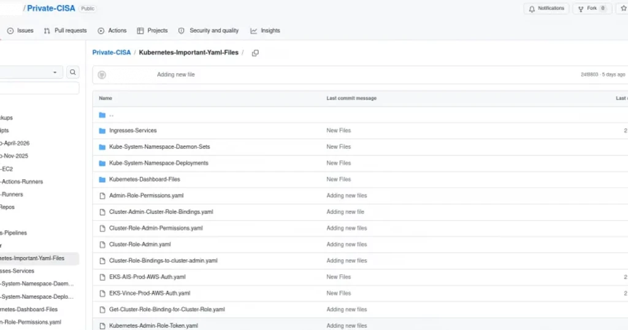The height and width of the screenshot is (330, 628).
Task: Open Cluster-Admin-Cluster-Role-Bindings.yaml
Action: (x=161, y=212)
